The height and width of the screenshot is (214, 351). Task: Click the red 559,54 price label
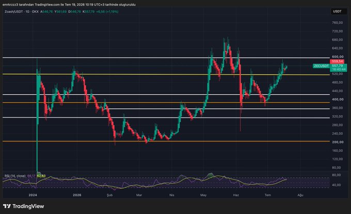[338, 61]
